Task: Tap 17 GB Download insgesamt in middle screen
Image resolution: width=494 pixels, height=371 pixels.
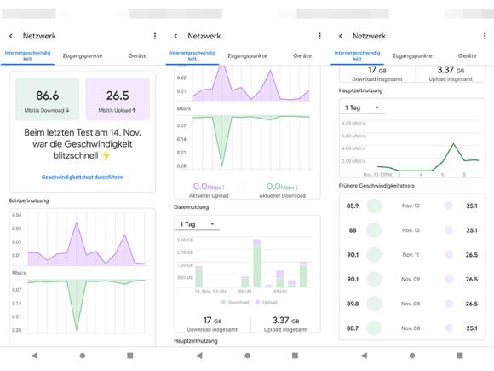Action: point(212,324)
